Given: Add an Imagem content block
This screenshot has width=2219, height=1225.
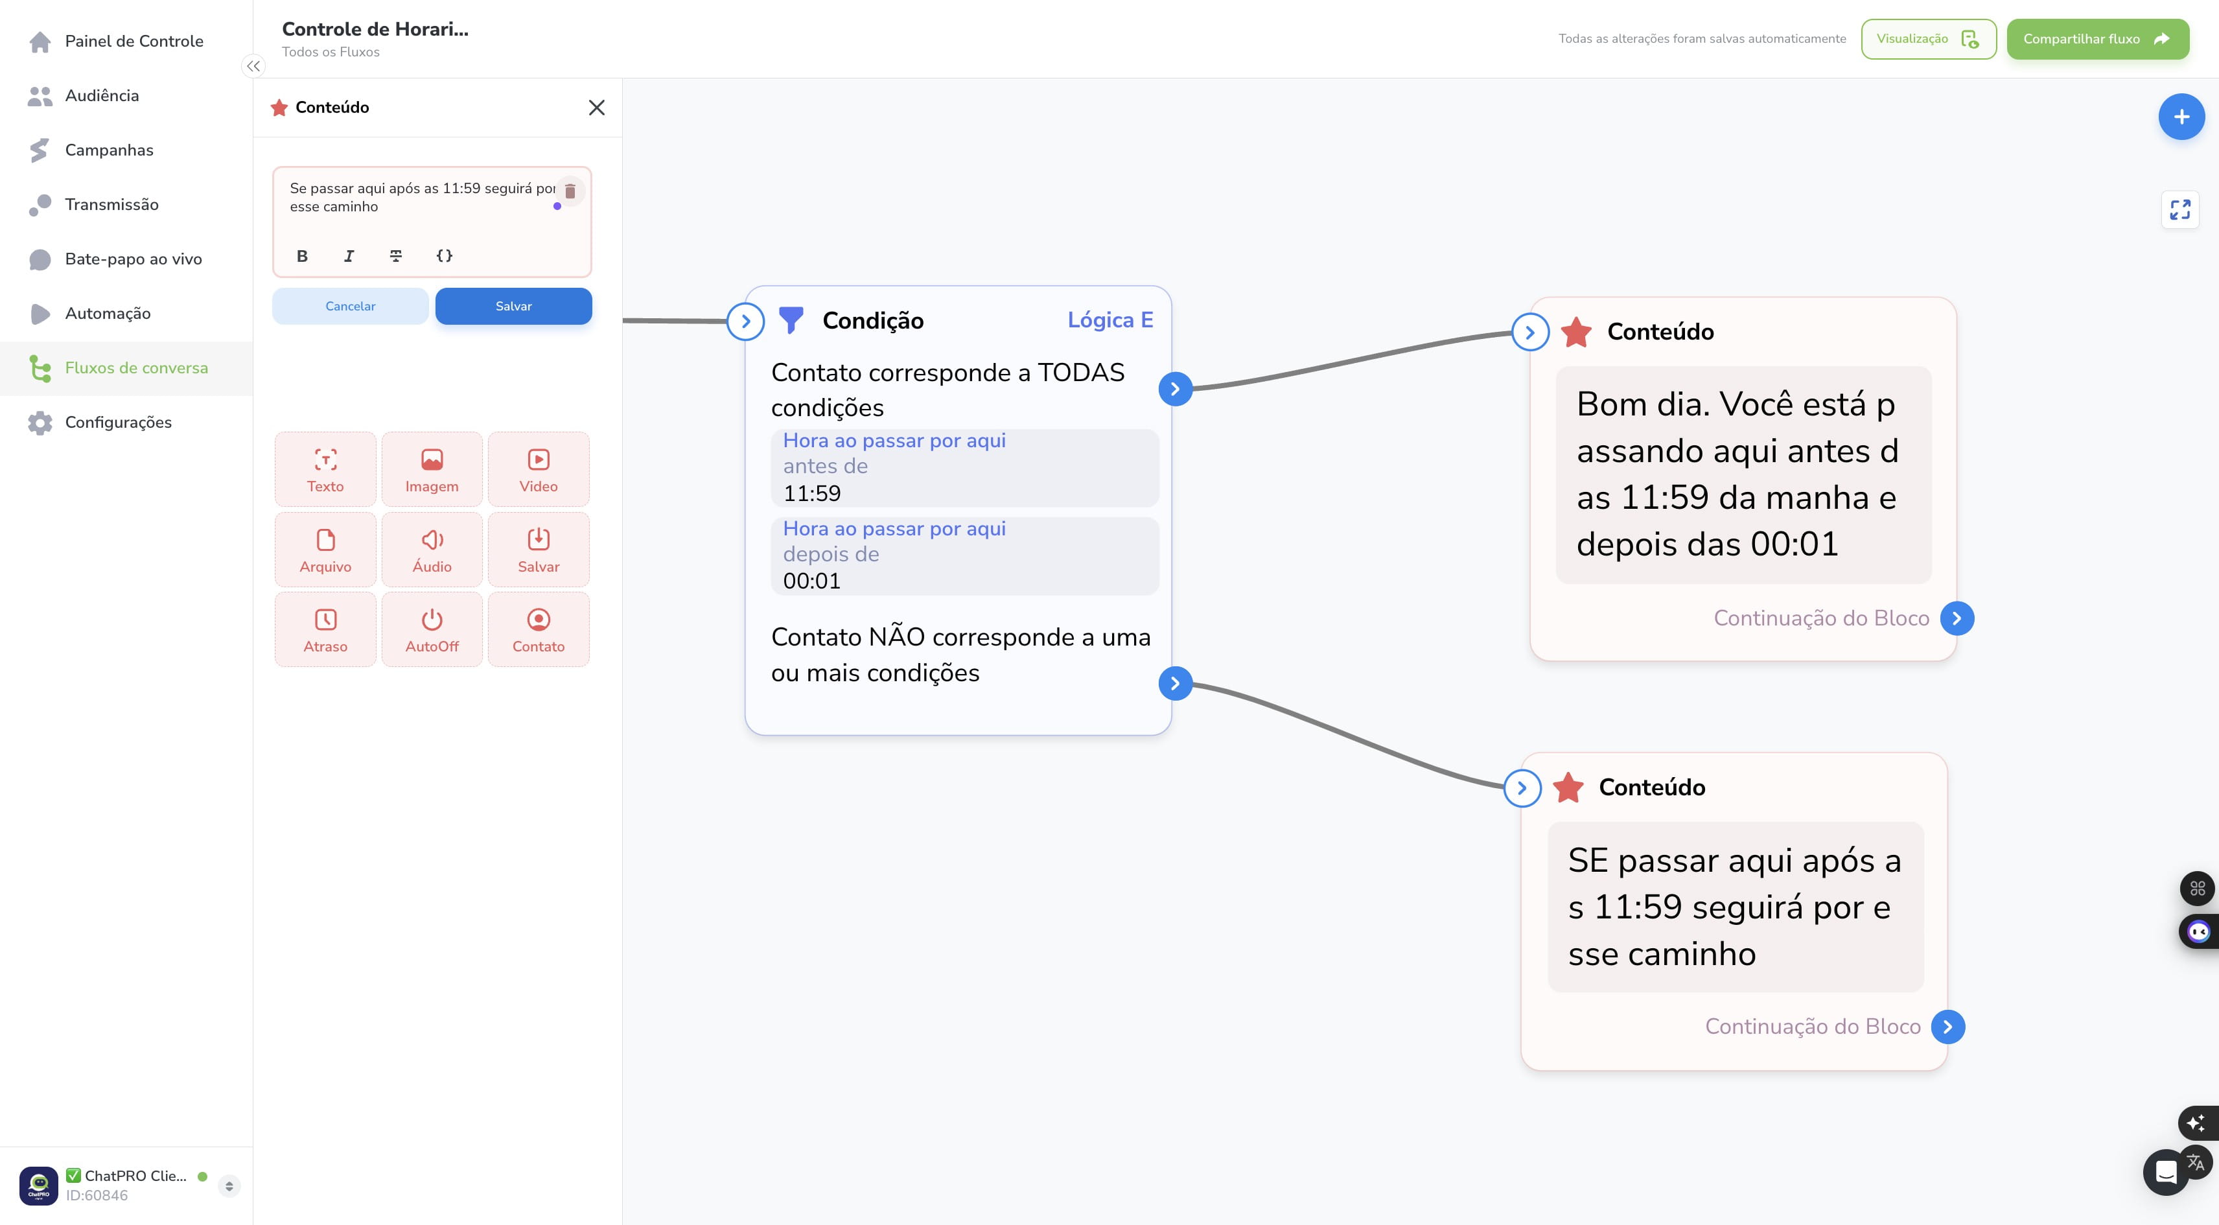Looking at the screenshot, I should tap(432, 469).
